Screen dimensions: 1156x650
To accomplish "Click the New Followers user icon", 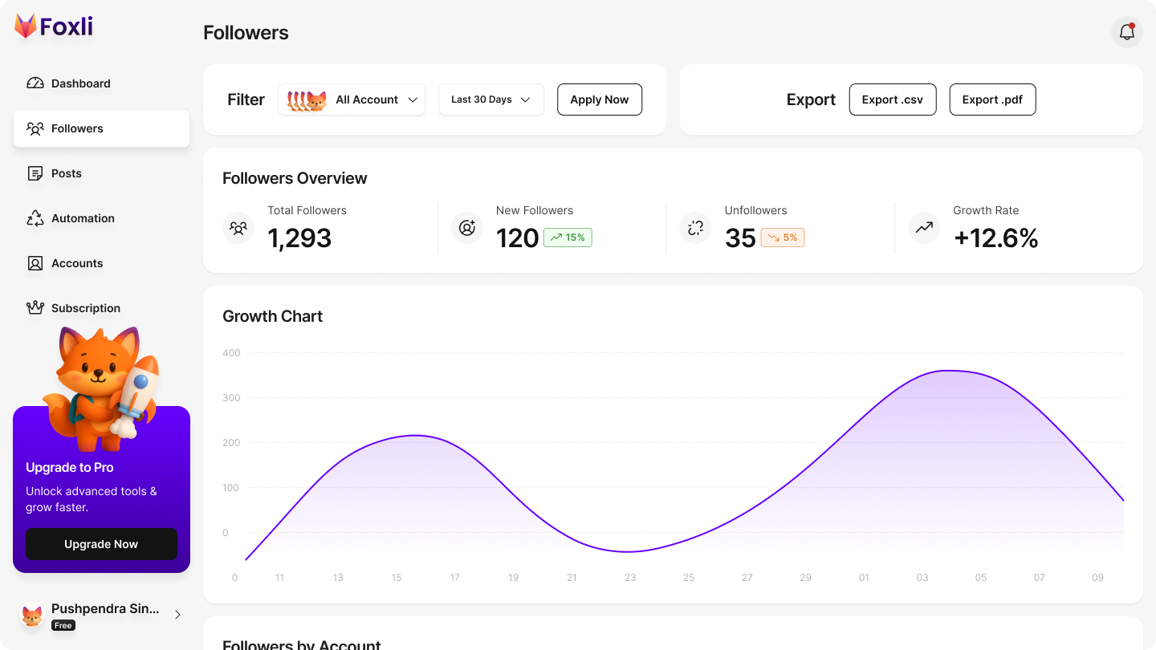I will pyautogui.click(x=466, y=228).
